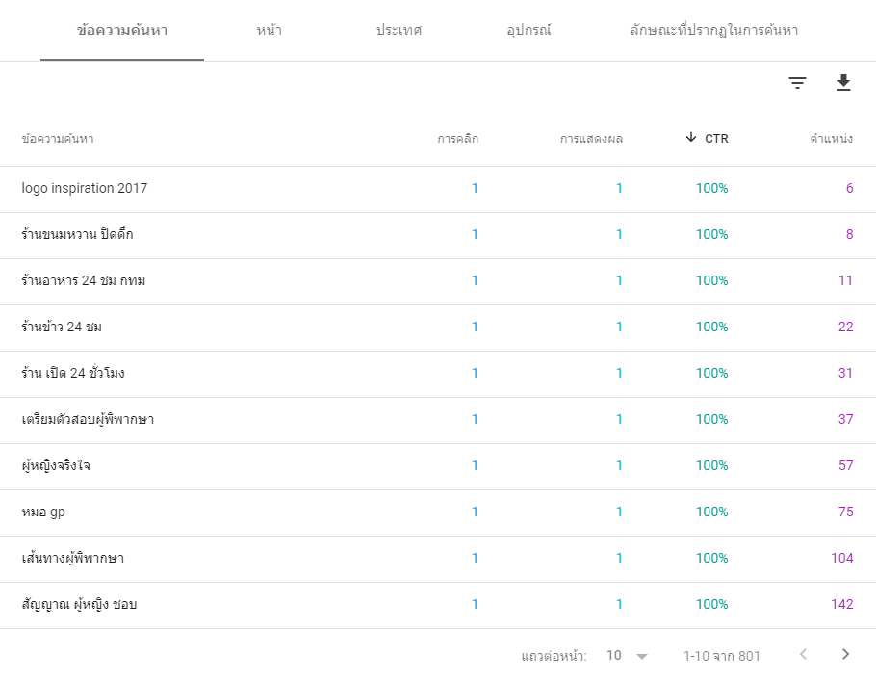
Task: Open rows per page dropdown
Action: [x=642, y=656]
